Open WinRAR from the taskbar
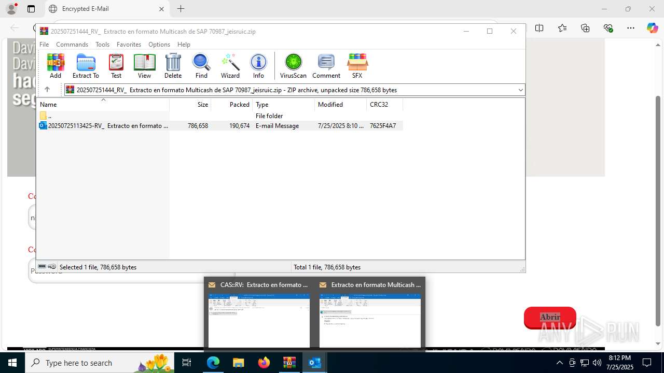Viewport: 664px width, 373px height. click(289, 363)
